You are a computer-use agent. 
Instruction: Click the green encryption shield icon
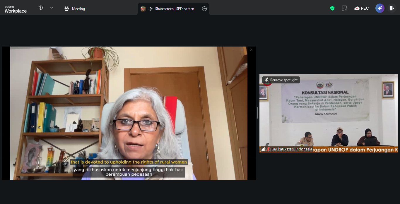pyautogui.click(x=332, y=8)
